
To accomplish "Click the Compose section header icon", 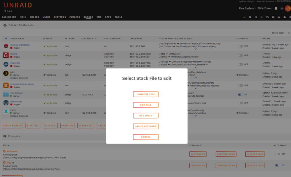I will click(x=5, y=136).
